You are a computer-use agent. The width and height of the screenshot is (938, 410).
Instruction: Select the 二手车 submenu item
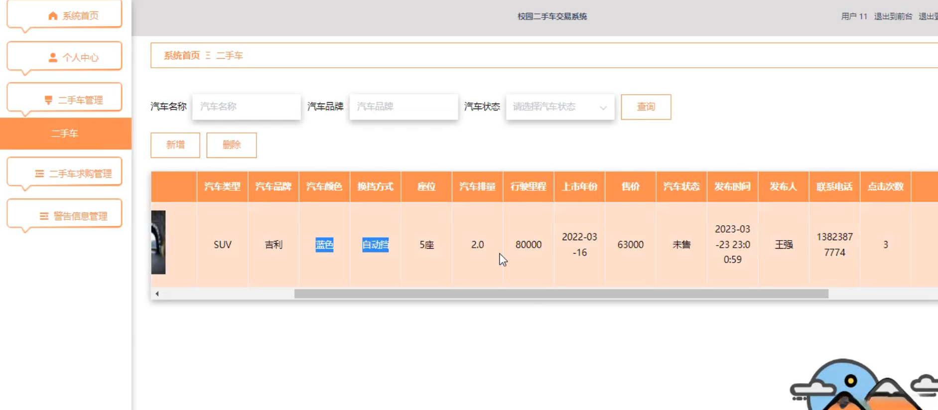point(65,134)
